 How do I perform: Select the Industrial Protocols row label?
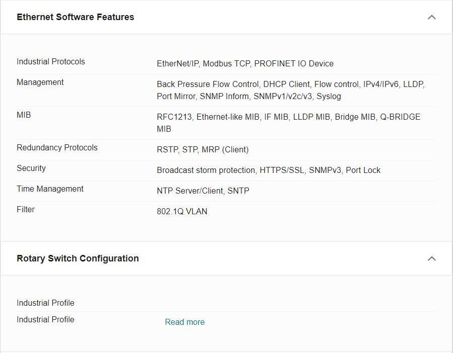[51, 61]
